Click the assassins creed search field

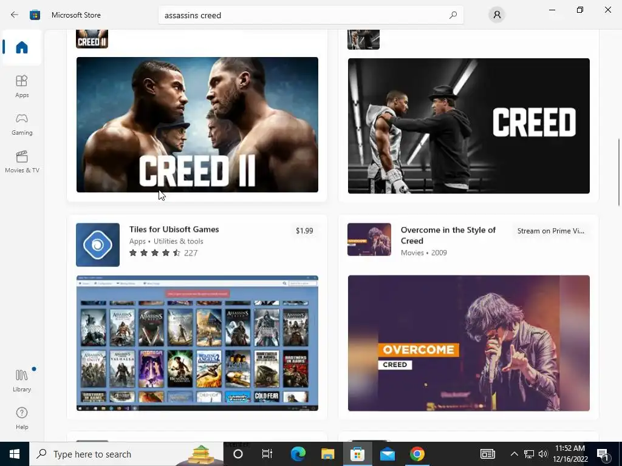tap(310, 15)
